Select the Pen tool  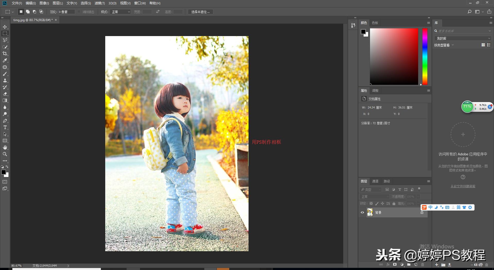pos(5,121)
